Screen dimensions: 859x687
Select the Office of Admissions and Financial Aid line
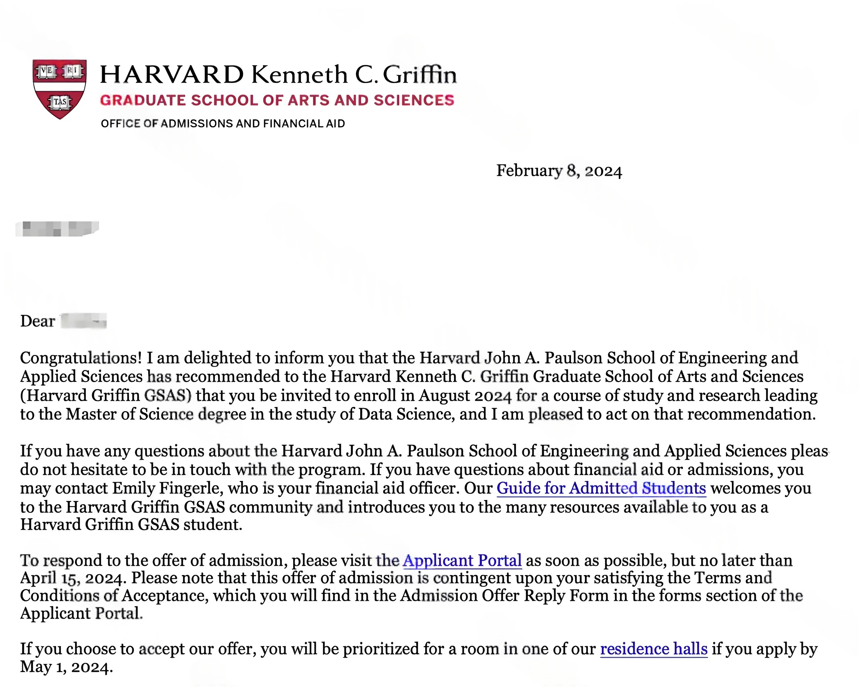[x=223, y=123]
